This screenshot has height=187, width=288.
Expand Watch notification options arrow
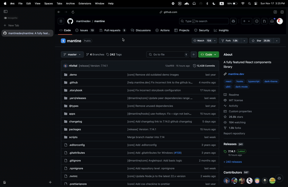pos(215,41)
